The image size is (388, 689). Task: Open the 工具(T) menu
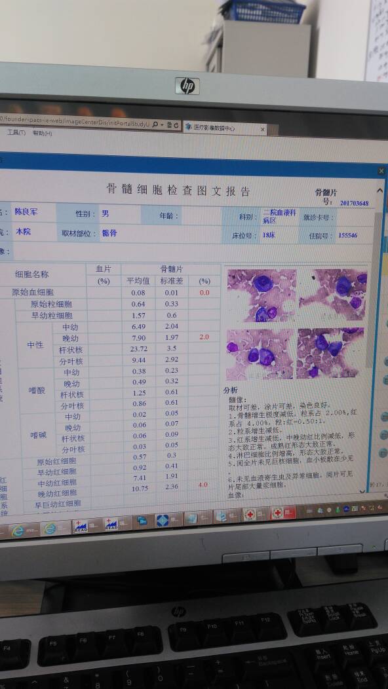[x=16, y=132]
